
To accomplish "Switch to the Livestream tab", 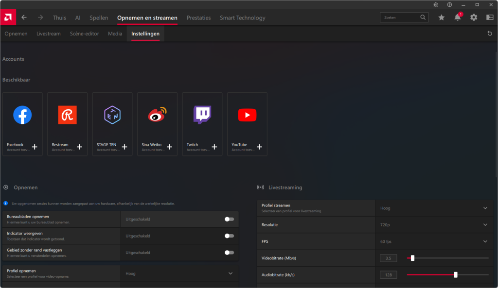I will click(49, 34).
